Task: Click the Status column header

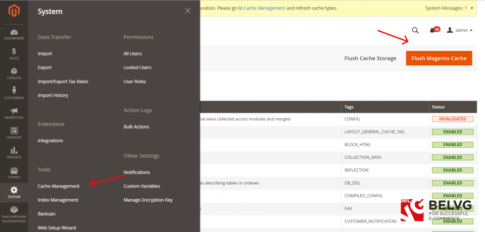Action: pyautogui.click(x=438, y=107)
